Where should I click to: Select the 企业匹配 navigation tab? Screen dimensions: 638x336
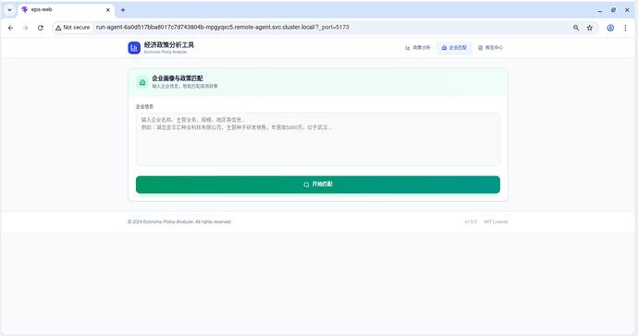coord(454,47)
